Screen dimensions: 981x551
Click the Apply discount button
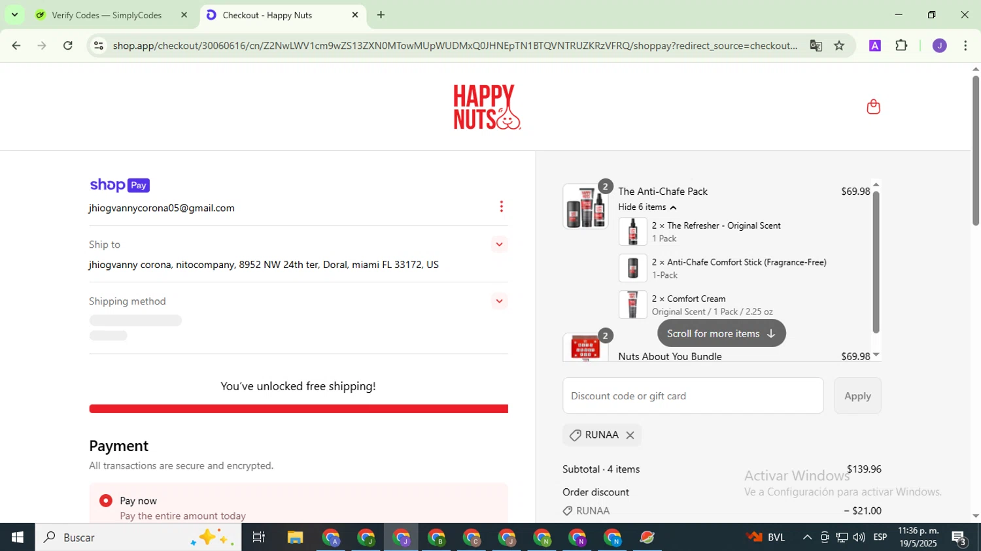[857, 395]
